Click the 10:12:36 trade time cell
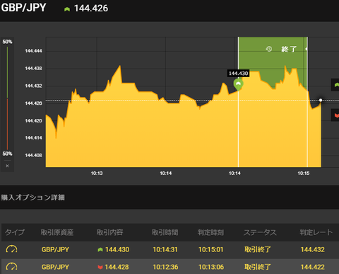The image size is (339, 274). pos(165,267)
